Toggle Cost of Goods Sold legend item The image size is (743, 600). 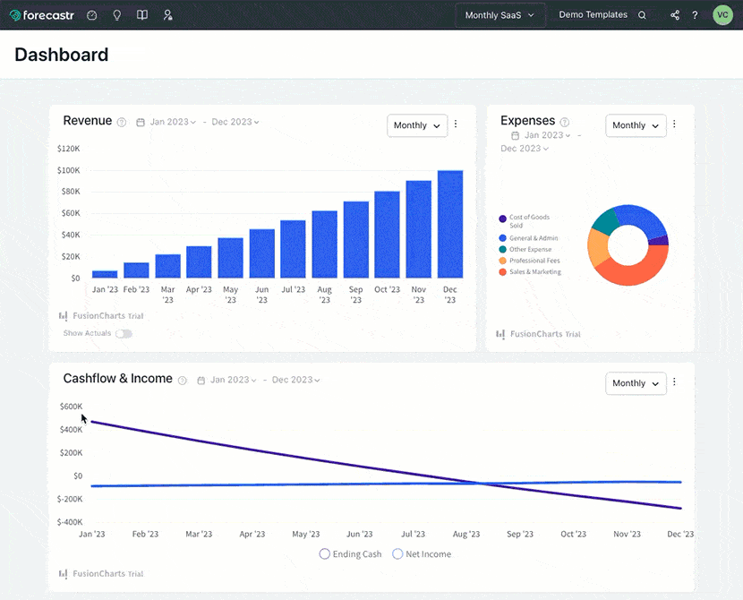(525, 221)
